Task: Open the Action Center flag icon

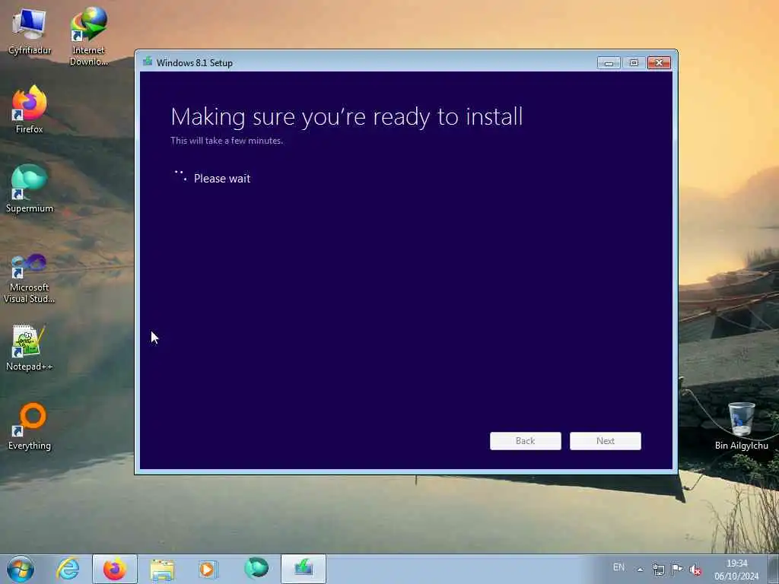Action: point(676,569)
